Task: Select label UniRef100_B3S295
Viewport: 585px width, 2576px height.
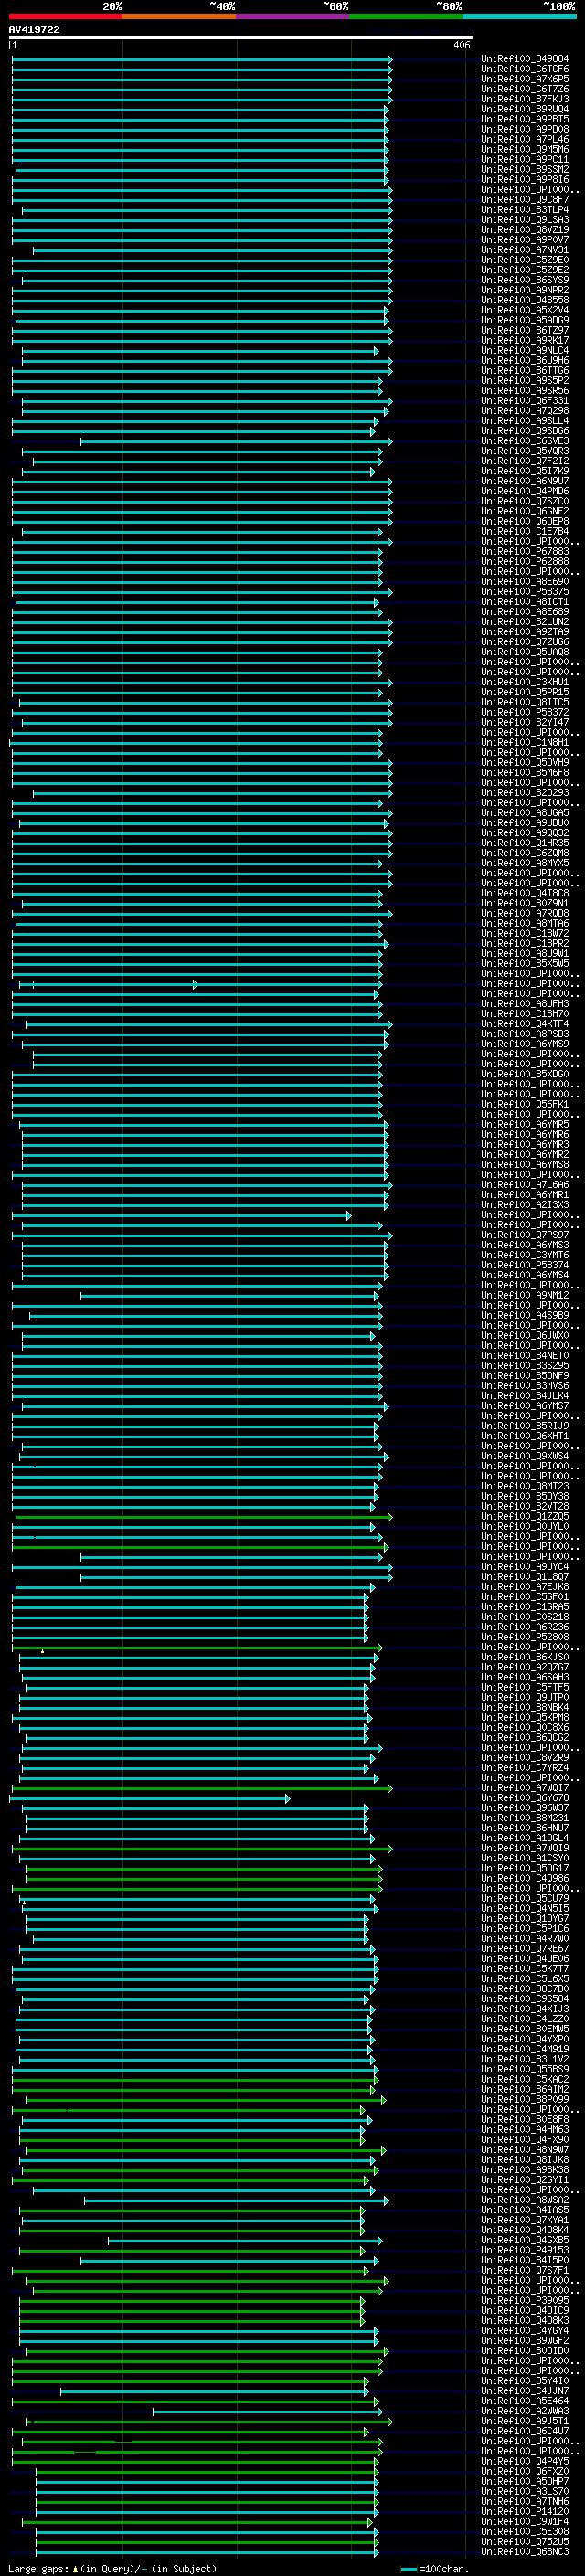Action: click(525, 1366)
